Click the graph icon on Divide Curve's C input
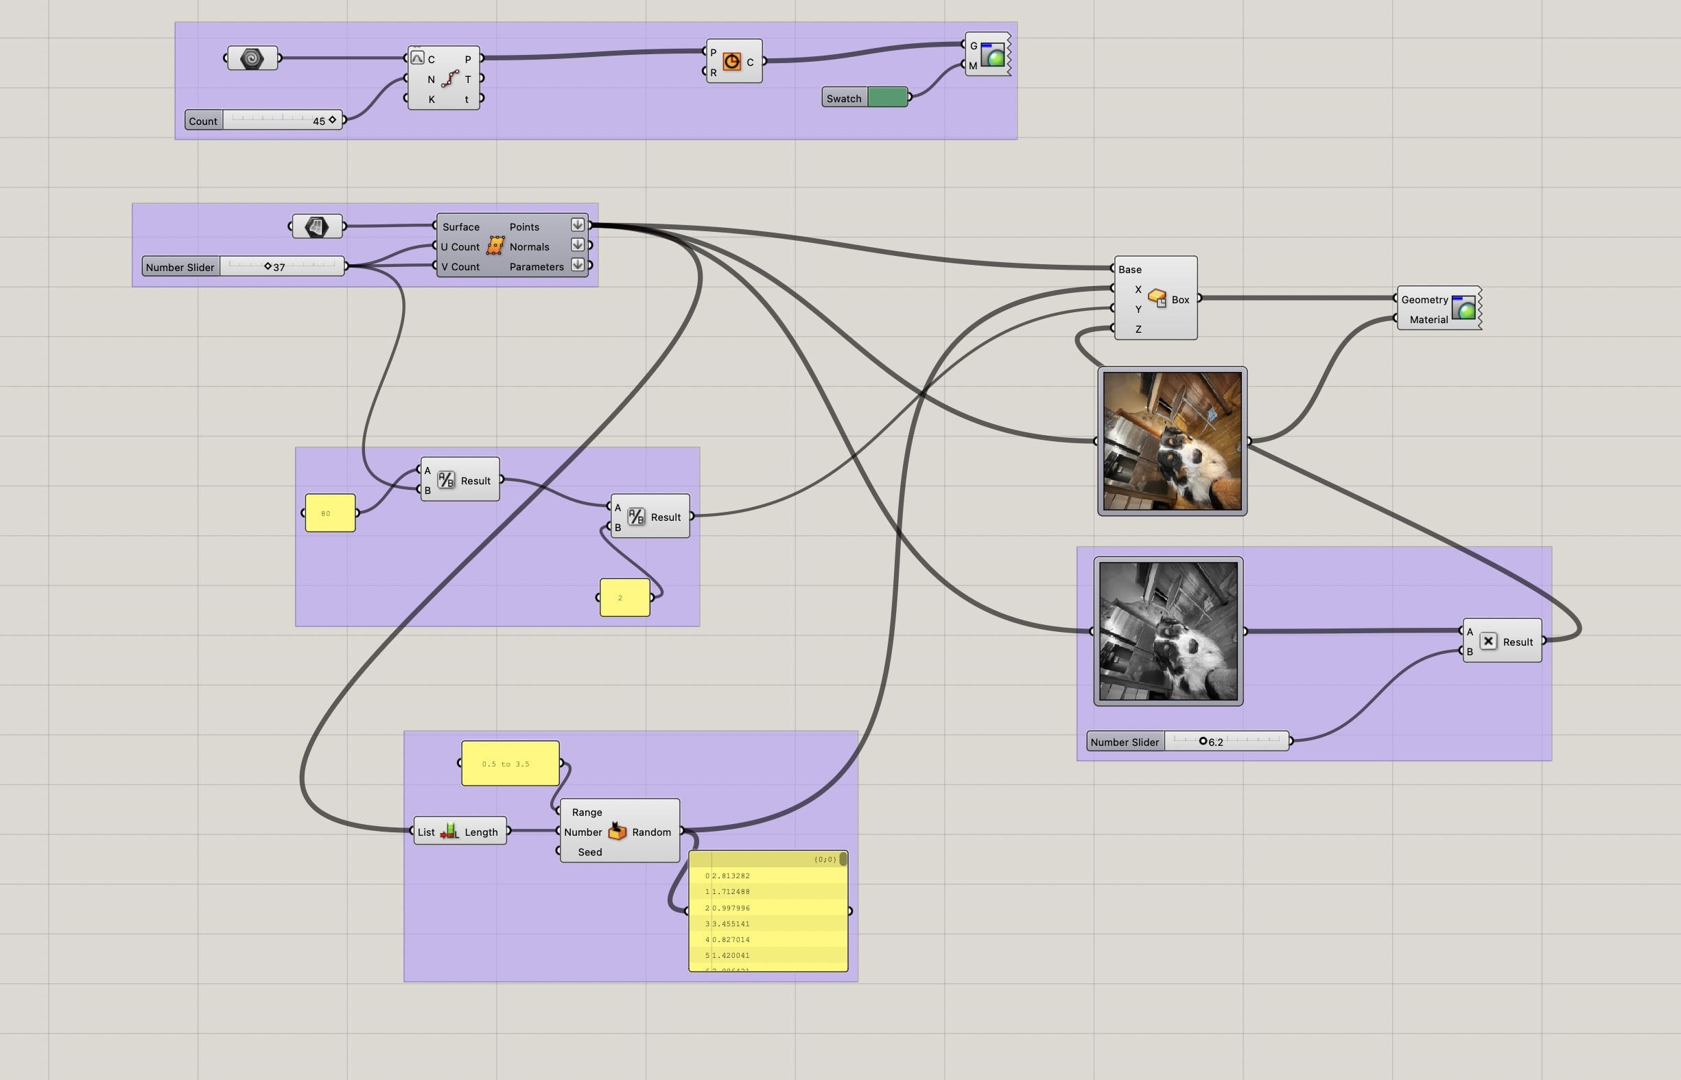 [x=419, y=58]
